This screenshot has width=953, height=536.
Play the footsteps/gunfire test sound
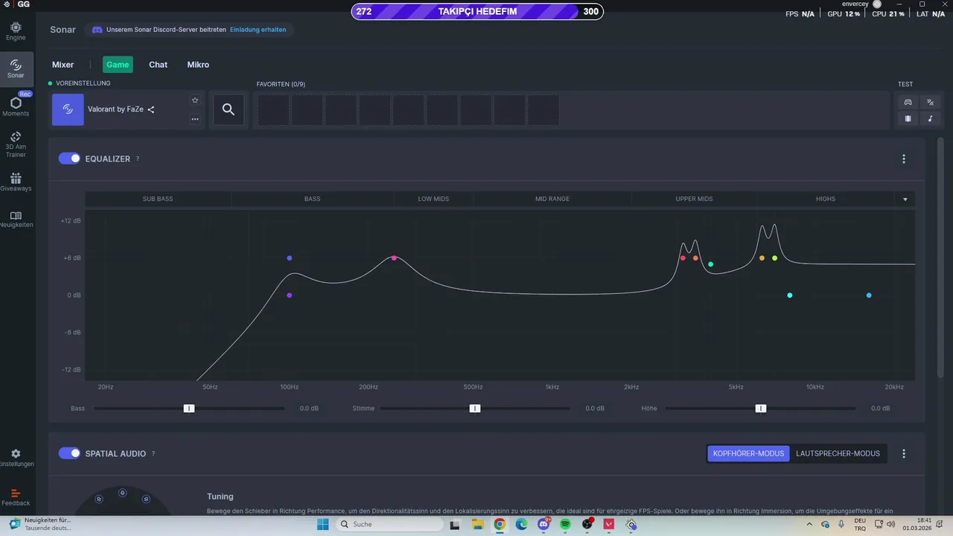click(930, 102)
